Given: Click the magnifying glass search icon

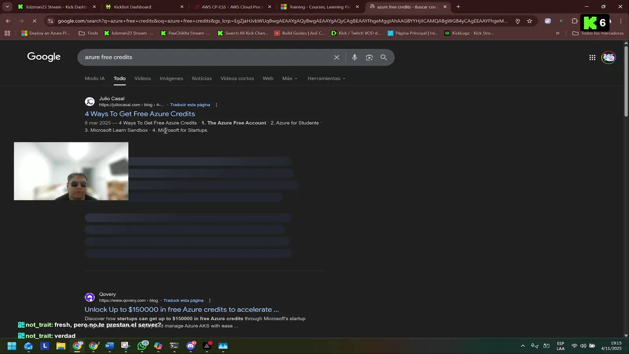Looking at the screenshot, I should point(384,58).
